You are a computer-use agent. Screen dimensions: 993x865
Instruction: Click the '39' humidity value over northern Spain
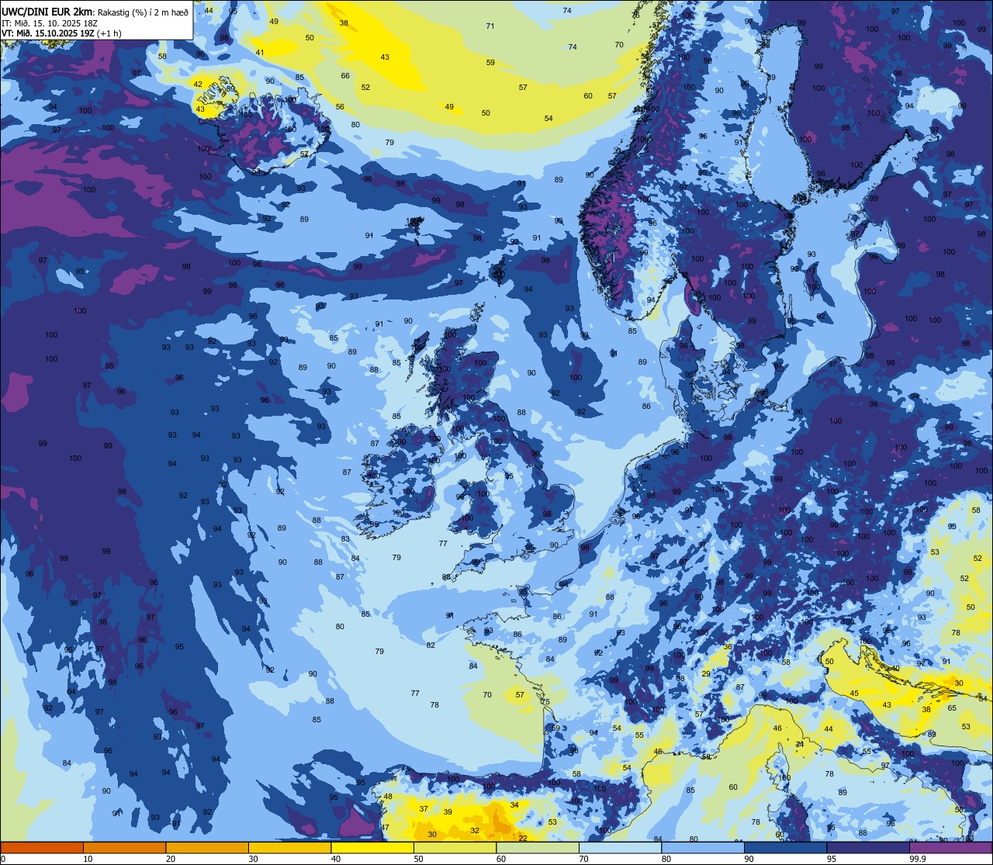448,811
